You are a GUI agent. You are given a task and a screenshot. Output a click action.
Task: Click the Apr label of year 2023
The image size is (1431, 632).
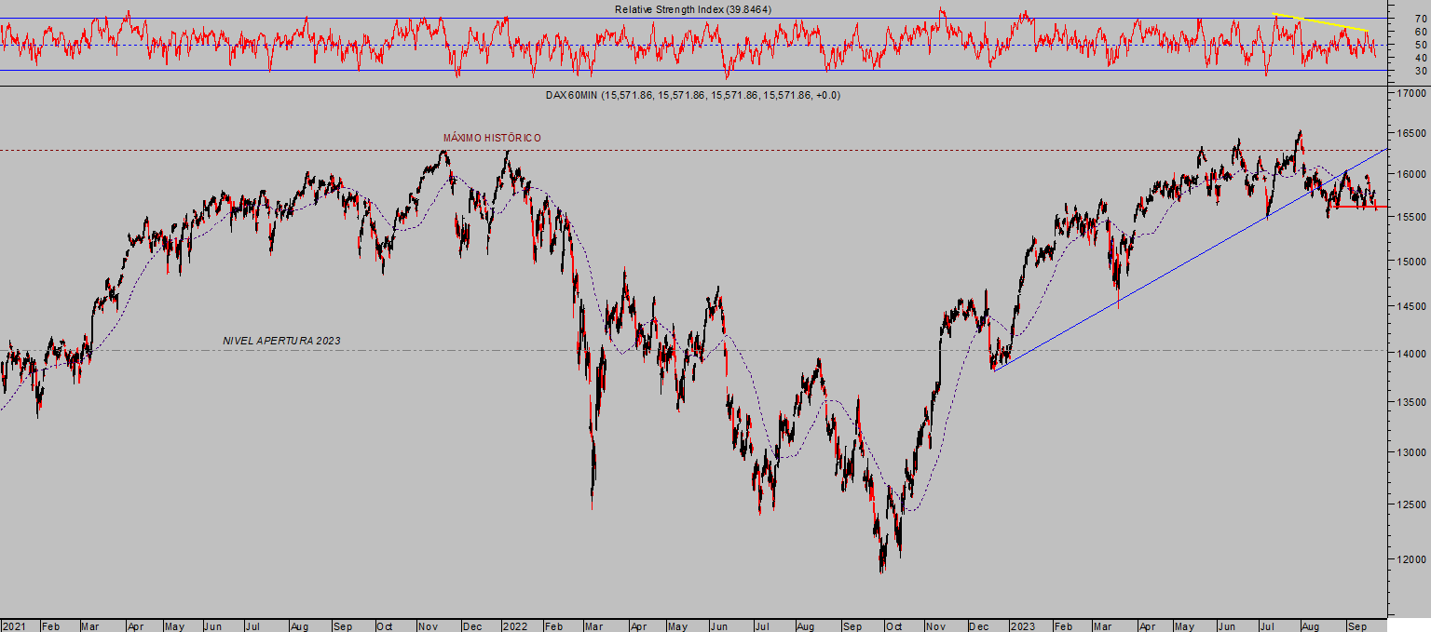point(1146,625)
